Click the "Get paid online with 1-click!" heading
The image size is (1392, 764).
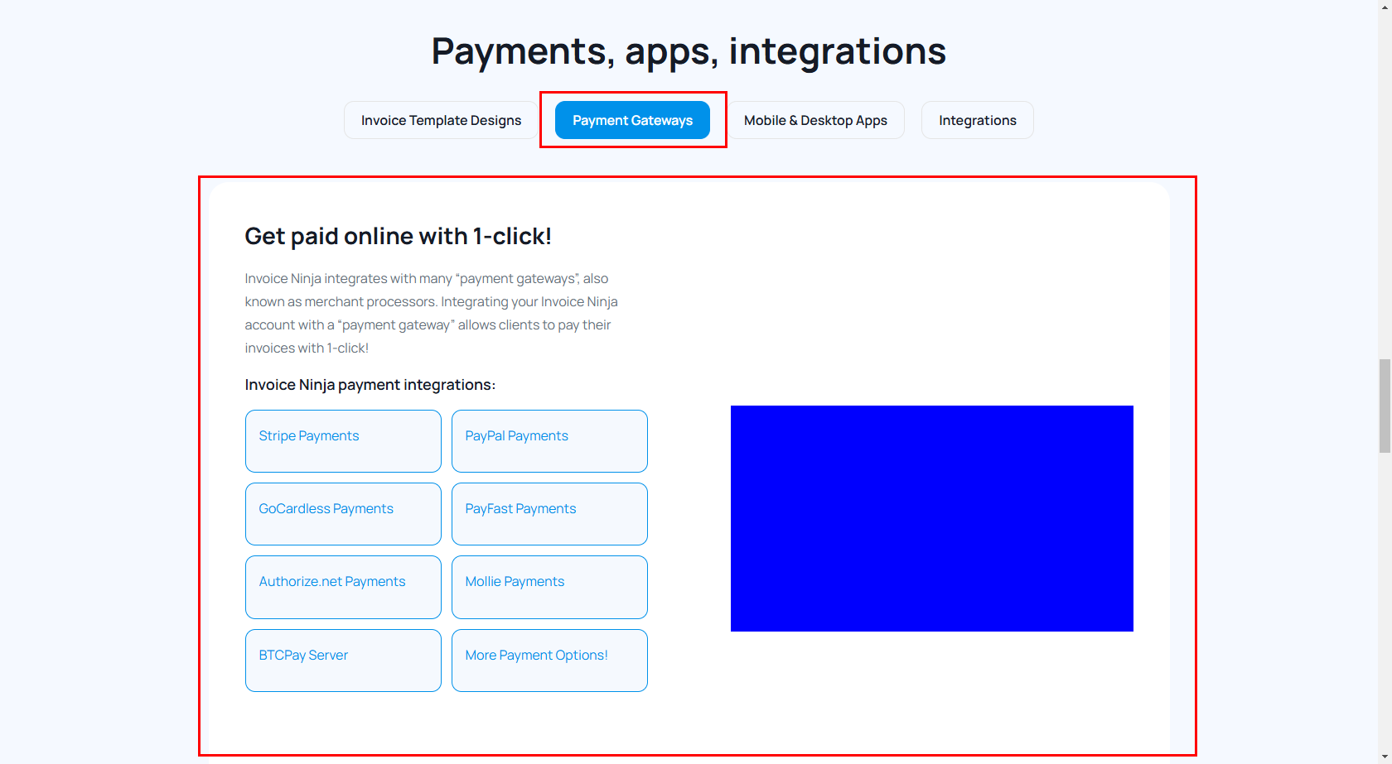pyautogui.click(x=398, y=237)
